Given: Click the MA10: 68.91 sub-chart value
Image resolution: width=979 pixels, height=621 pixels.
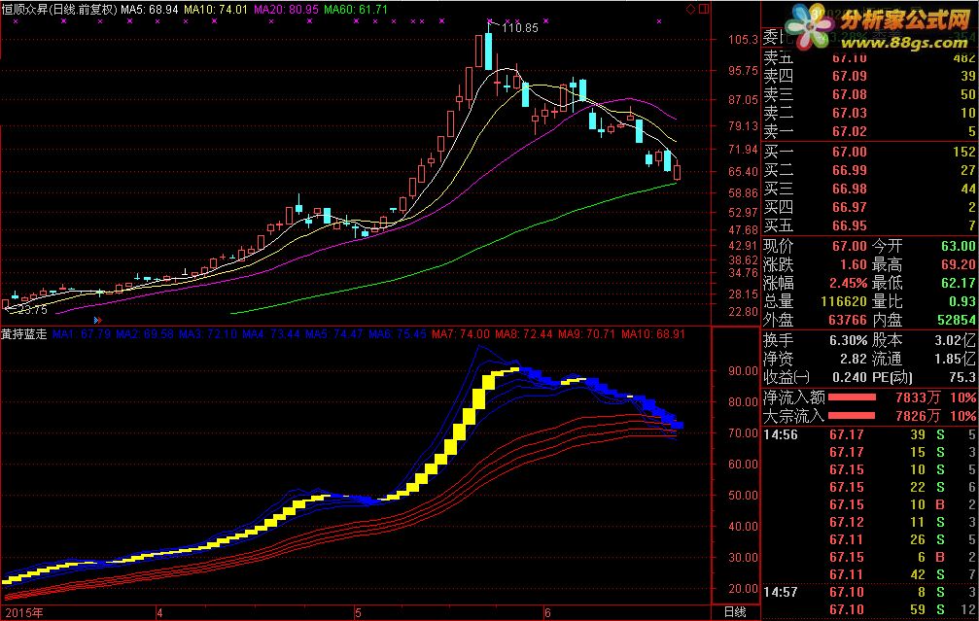Looking at the screenshot, I should (x=653, y=334).
